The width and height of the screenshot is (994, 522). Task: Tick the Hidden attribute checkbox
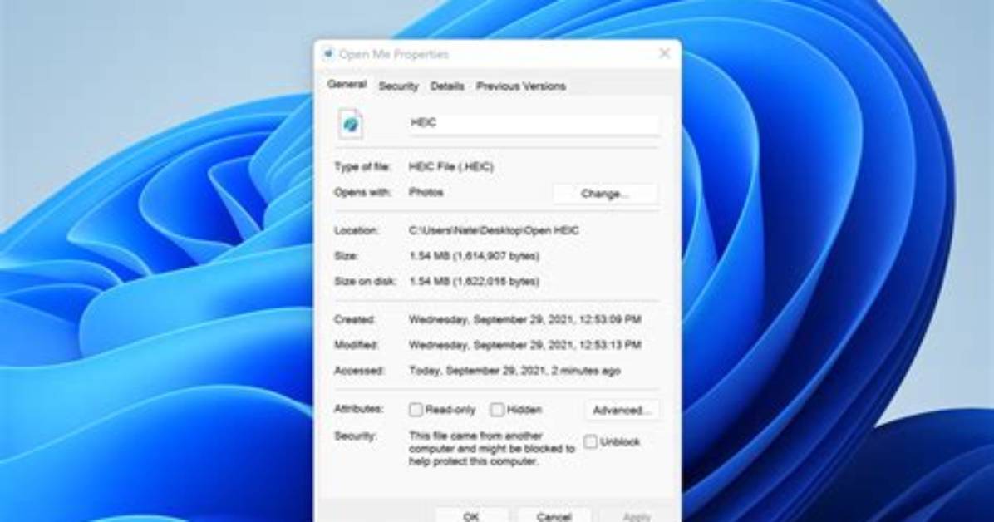[498, 410]
